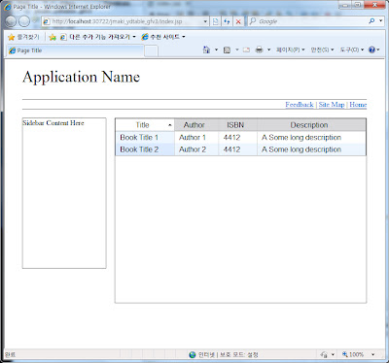Click the browser Forward button
Screen dimensions: 389x363
[x=24, y=21]
